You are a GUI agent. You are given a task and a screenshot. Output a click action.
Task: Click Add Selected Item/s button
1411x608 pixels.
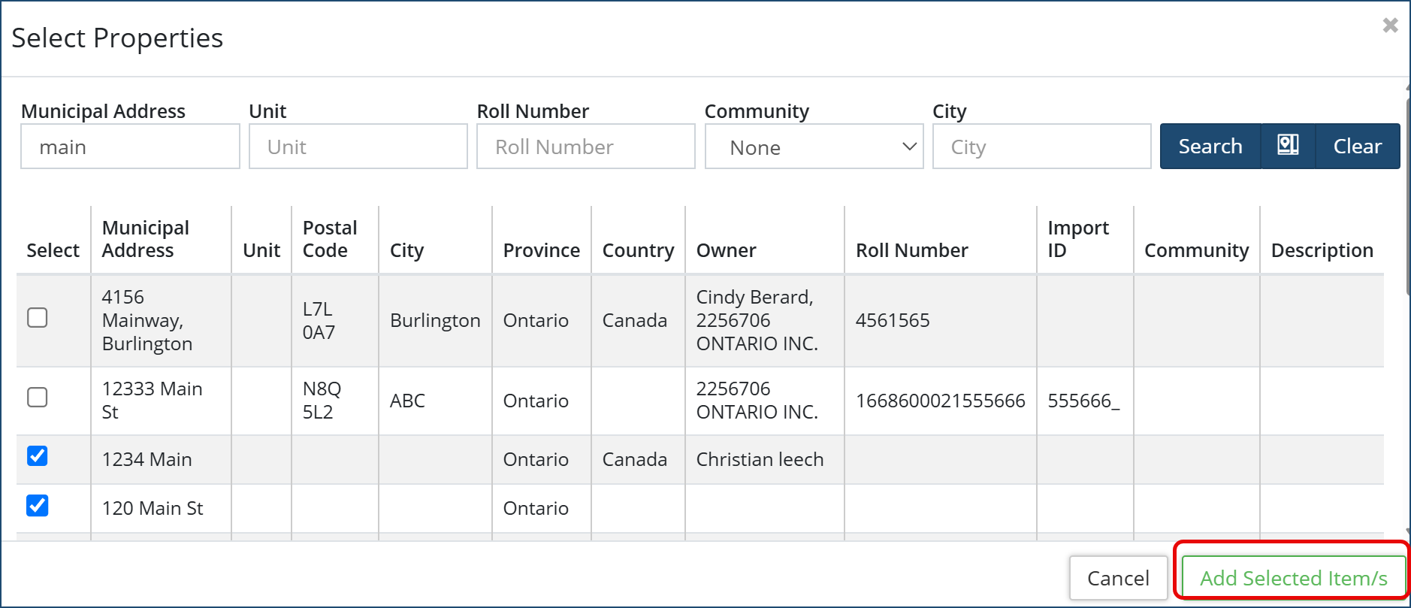[x=1293, y=577]
